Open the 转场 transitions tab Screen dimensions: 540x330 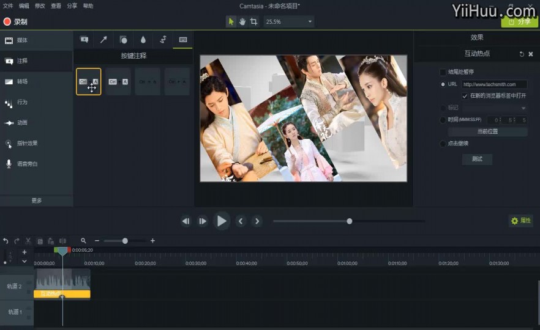(x=36, y=82)
